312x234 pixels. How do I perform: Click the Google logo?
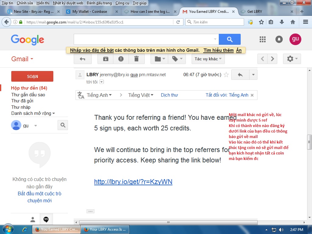click(27, 40)
